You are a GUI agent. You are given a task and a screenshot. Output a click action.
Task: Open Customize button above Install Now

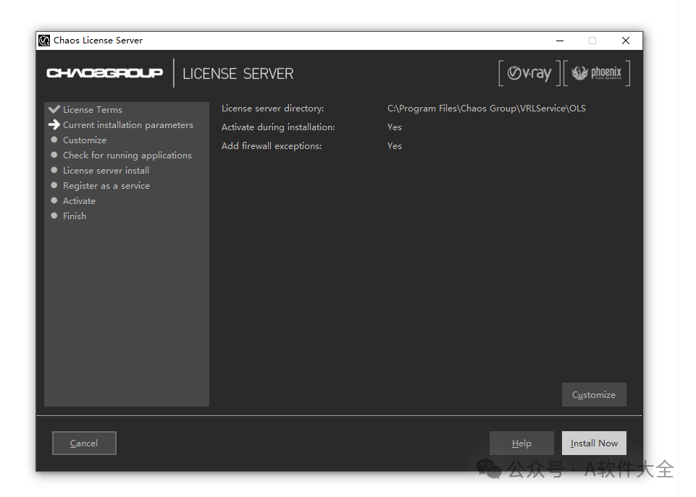(x=594, y=394)
